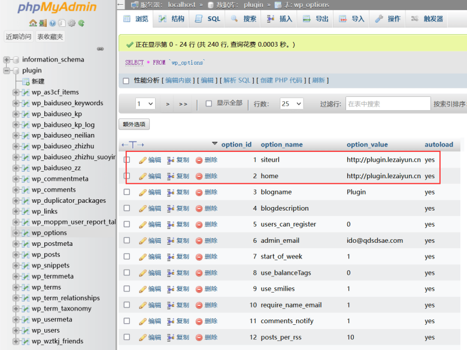
Task: Check the 显示全部 show all checkbox
Action: pos(209,104)
